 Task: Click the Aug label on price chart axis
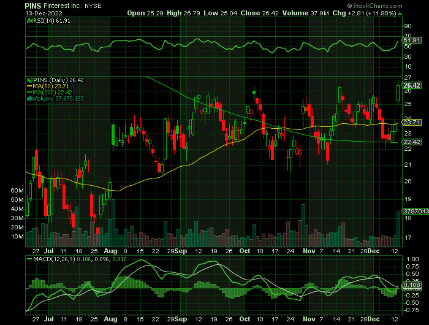click(110, 251)
